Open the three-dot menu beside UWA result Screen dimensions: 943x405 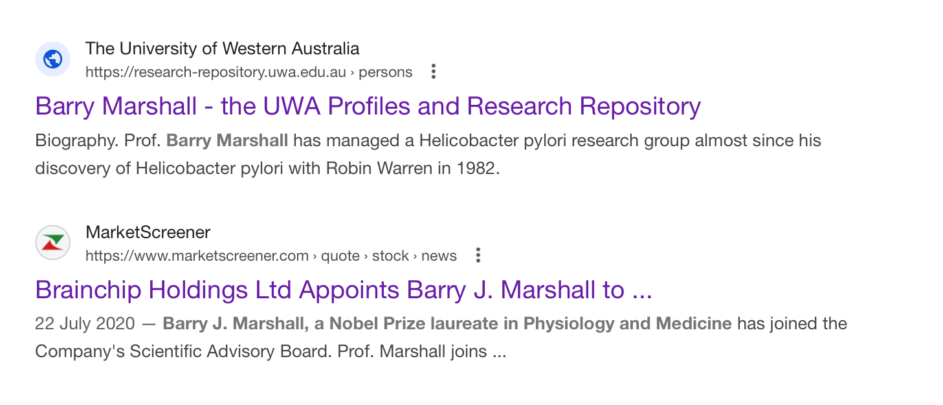click(434, 72)
